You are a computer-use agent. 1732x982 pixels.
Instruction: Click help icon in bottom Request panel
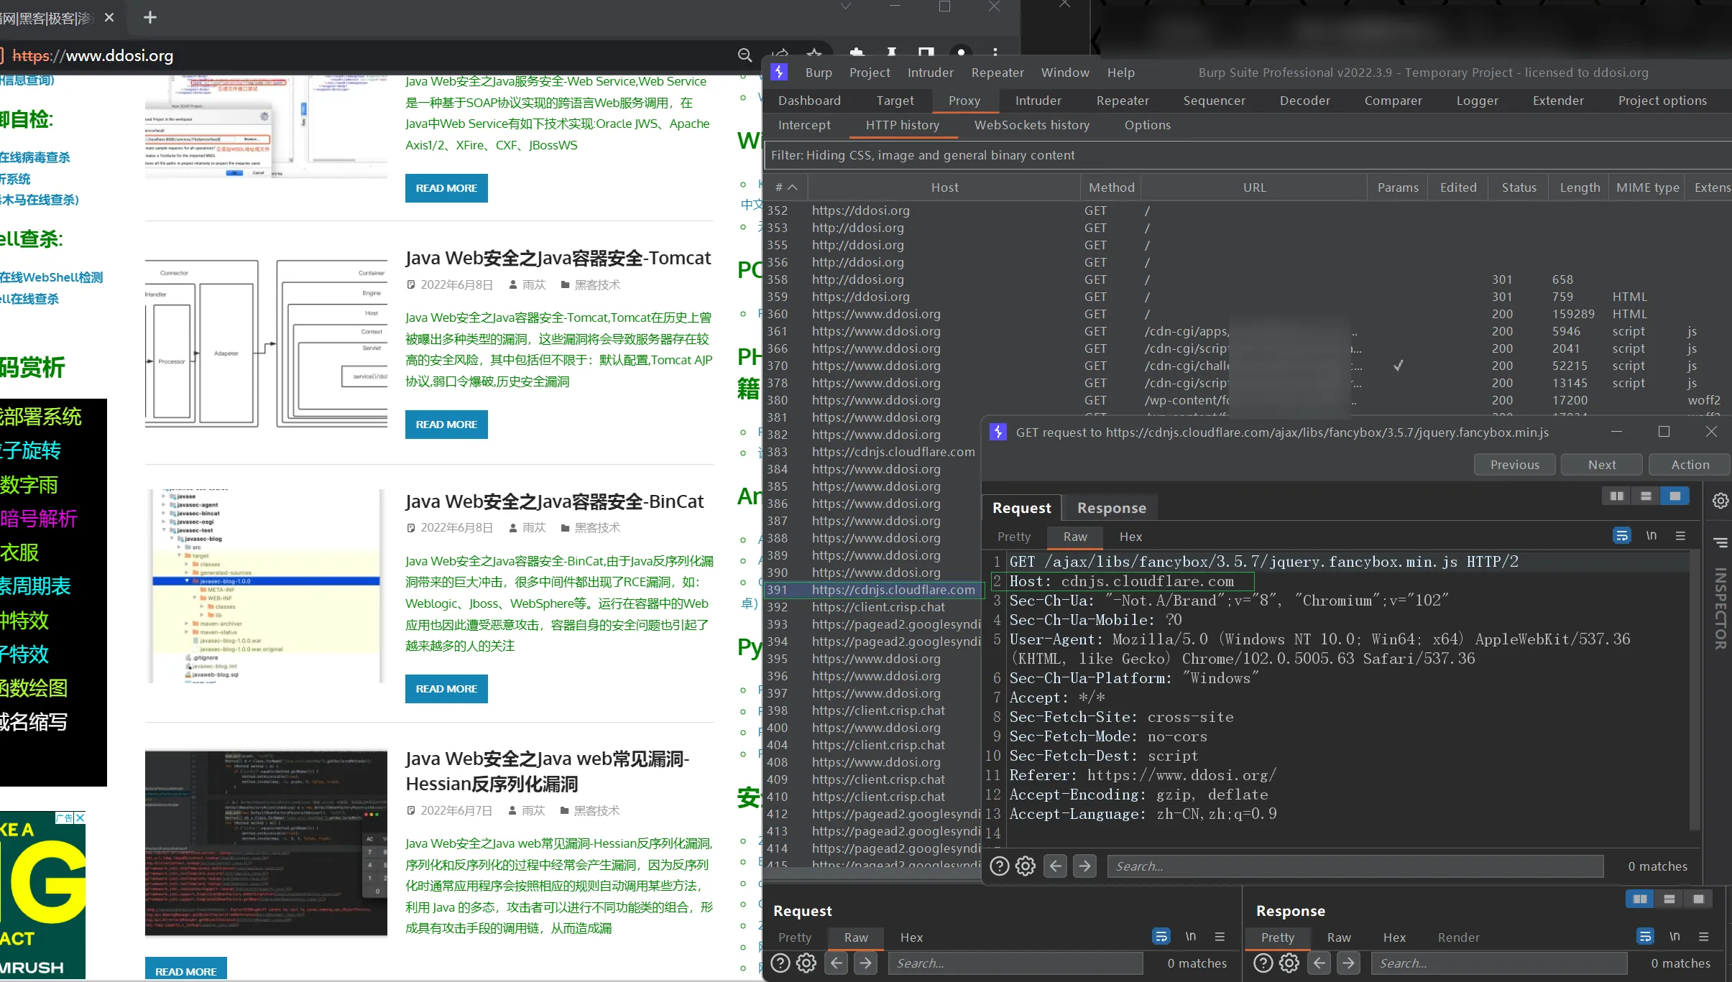[780, 963]
